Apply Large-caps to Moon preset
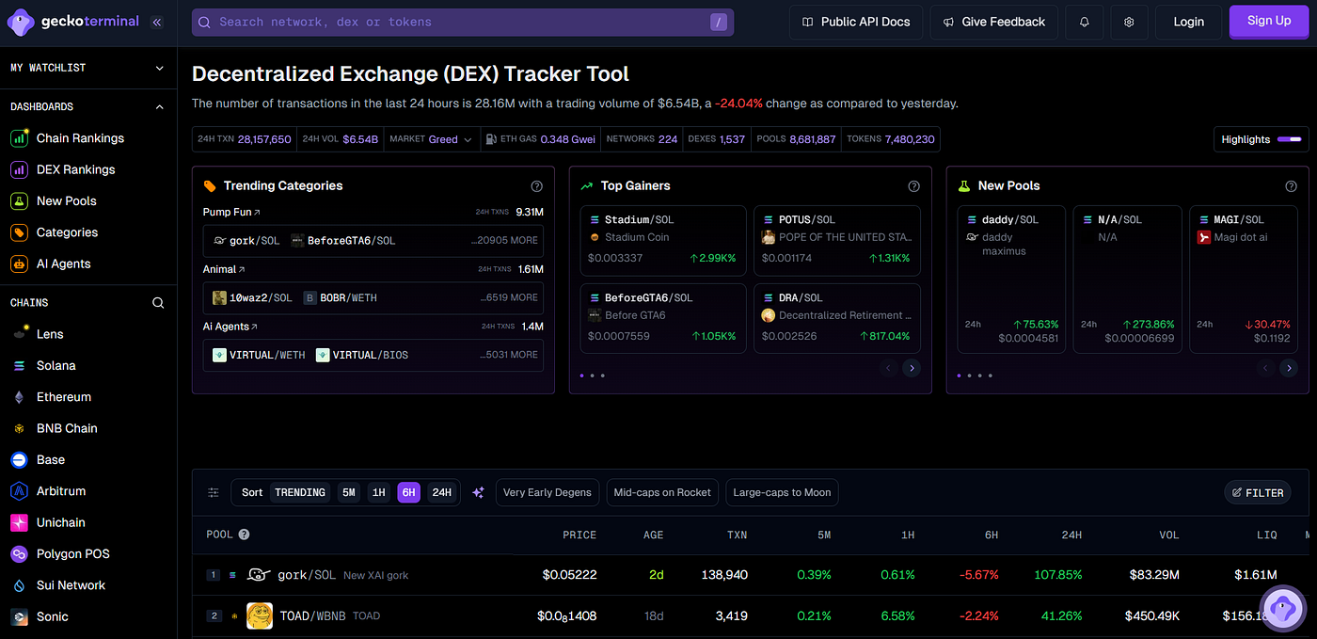Screen dimensions: 1317x639 point(782,492)
